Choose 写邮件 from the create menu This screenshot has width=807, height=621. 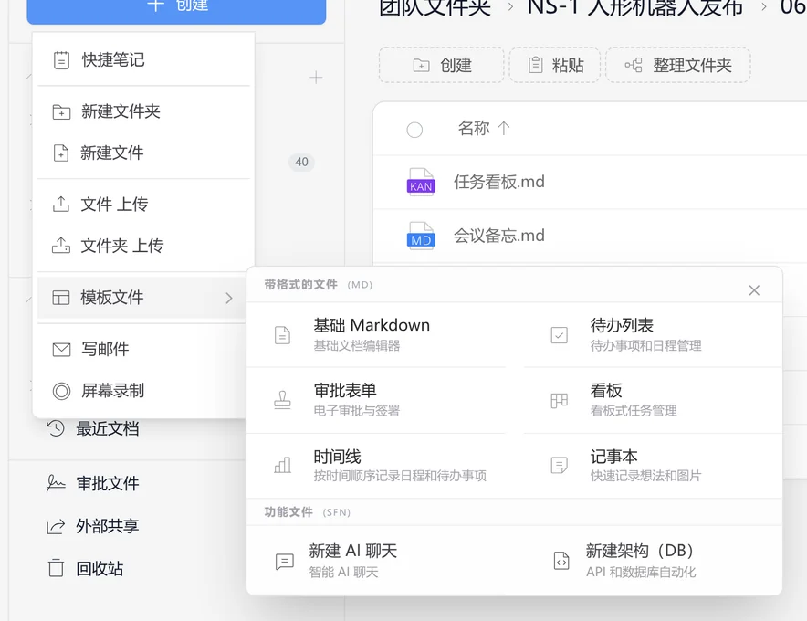point(143,350)
